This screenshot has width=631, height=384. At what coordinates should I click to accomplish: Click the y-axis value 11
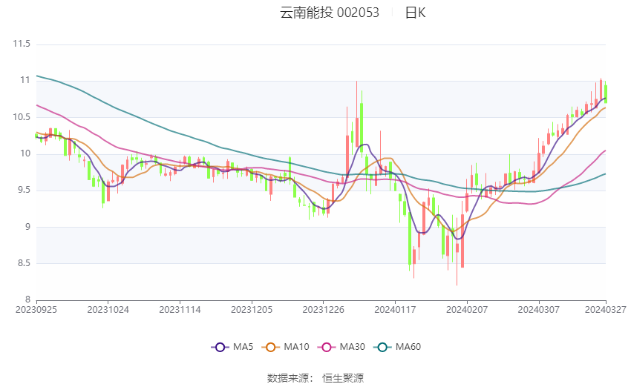(26, 80)
